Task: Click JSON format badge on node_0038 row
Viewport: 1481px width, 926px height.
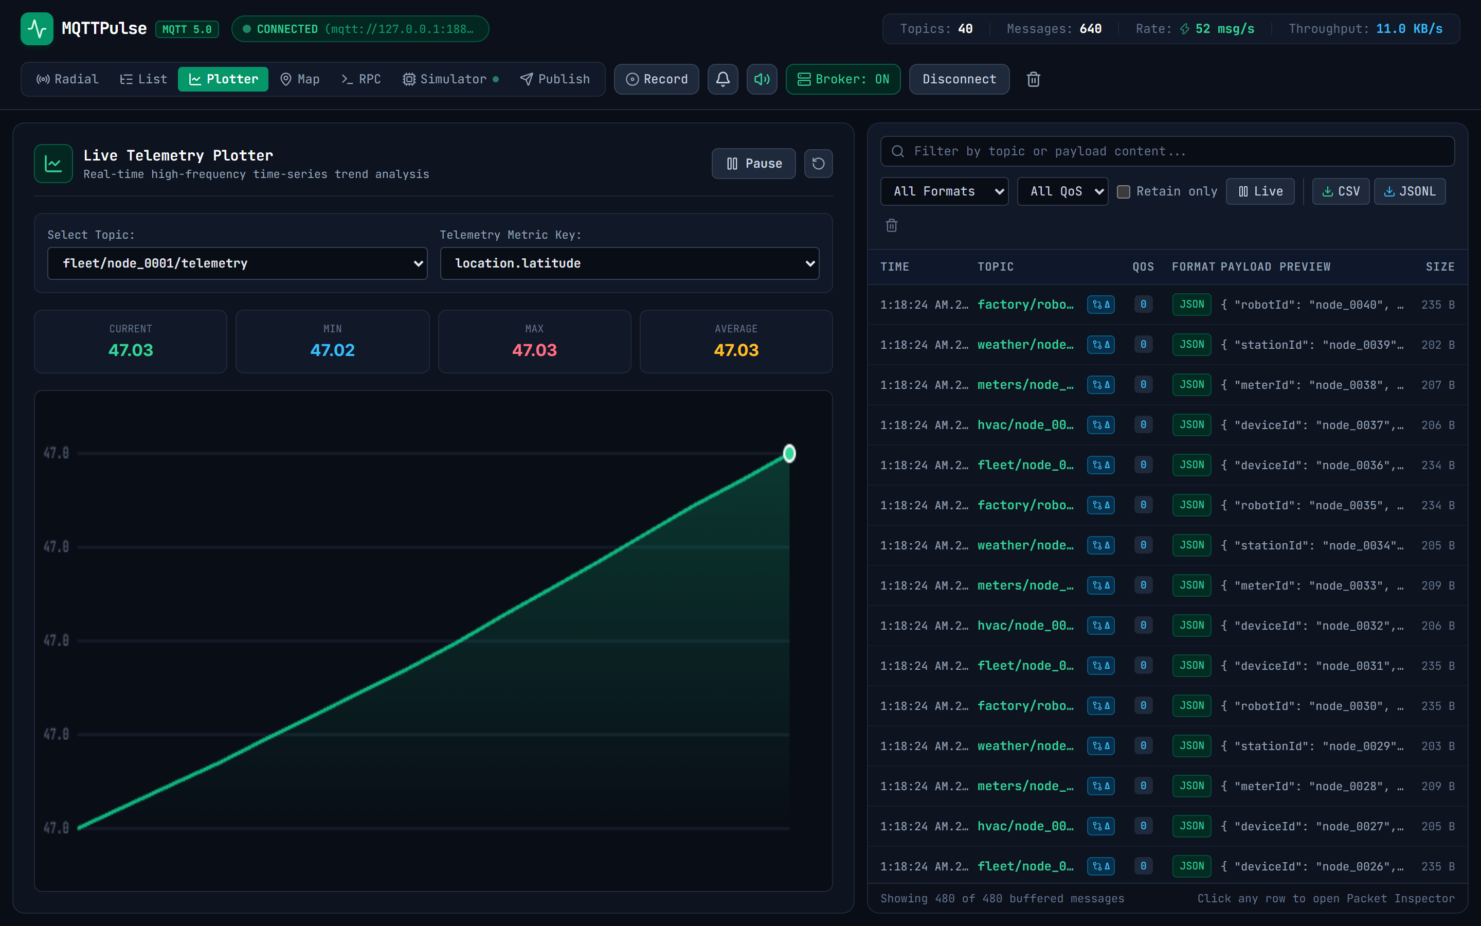Action: coord(1191,385)
